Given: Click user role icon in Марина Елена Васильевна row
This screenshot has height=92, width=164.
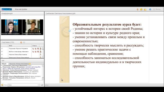Looking at the screenshot, I should [x=40, y=54].
